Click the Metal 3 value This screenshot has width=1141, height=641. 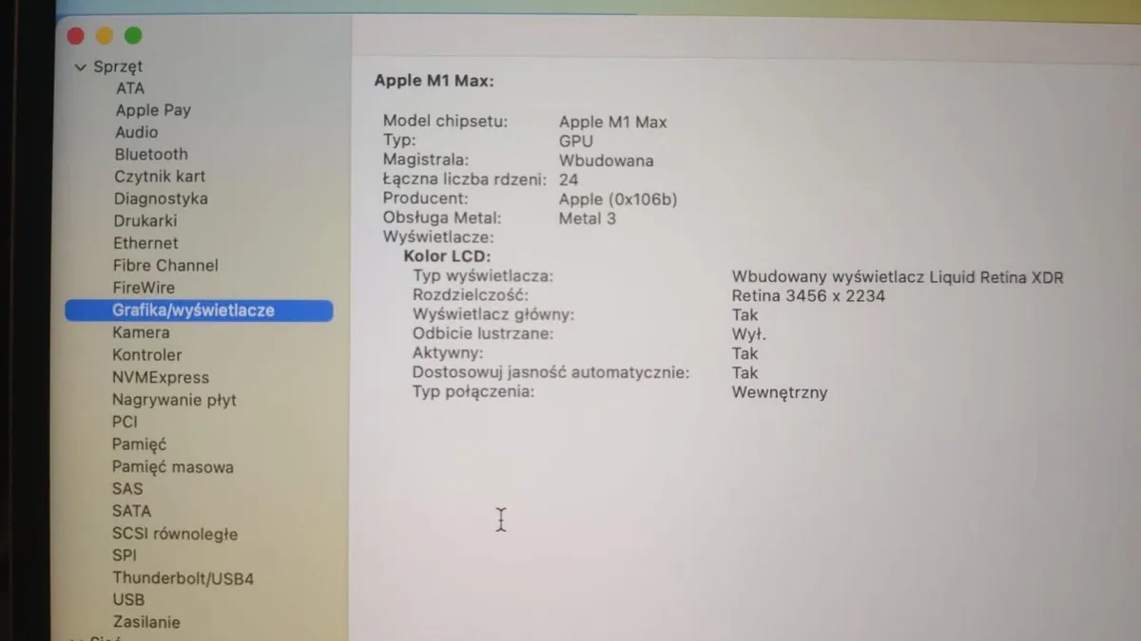(588, 218)
